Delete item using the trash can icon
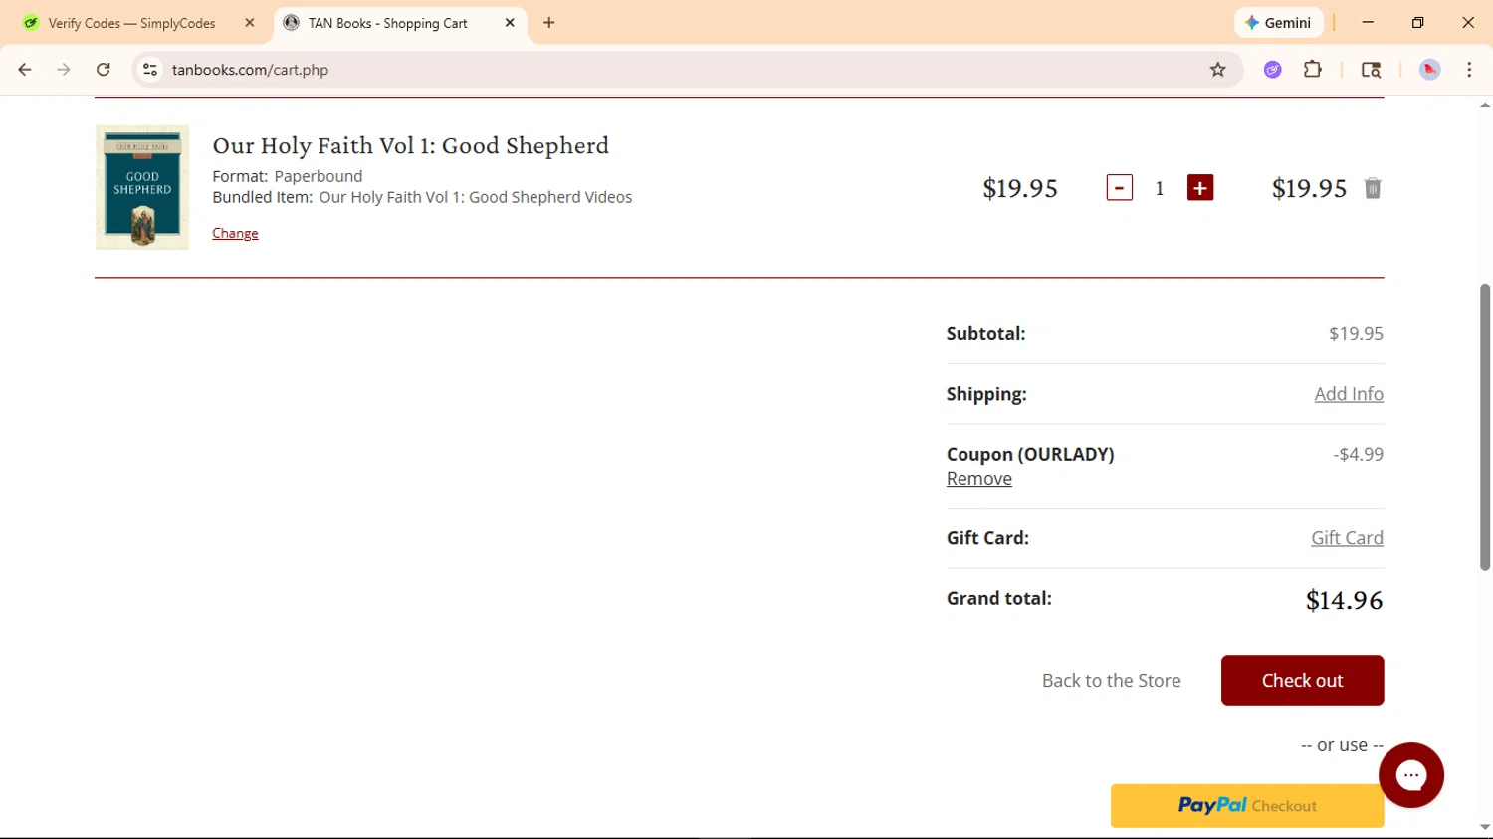 tap(1373, 188)
